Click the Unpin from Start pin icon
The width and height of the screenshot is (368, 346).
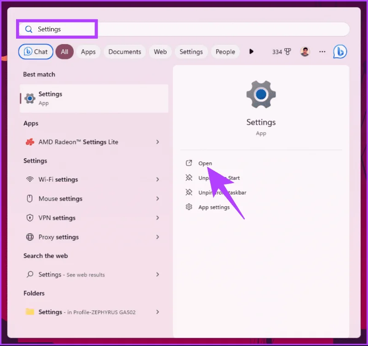click(x=189, y=178)
